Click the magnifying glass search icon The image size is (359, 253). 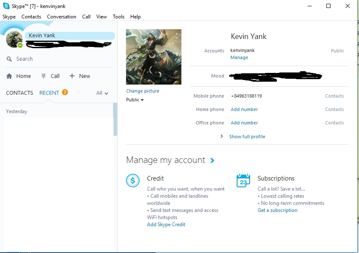9,59
